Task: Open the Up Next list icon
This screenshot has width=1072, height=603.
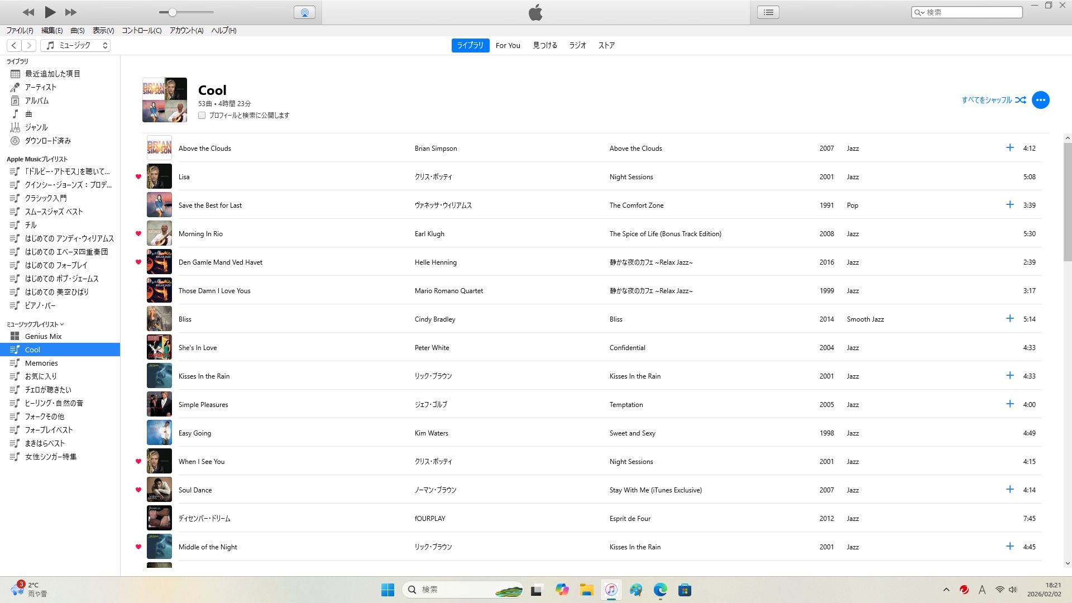Action: click(768, 12)
